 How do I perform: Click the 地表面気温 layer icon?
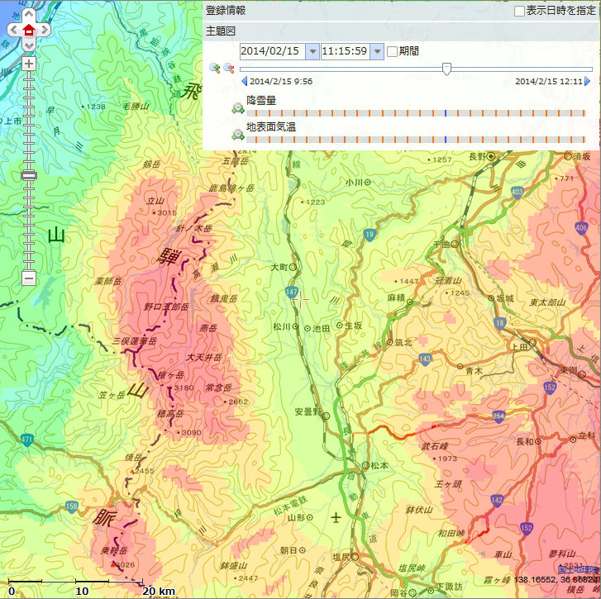click(238, 135)
